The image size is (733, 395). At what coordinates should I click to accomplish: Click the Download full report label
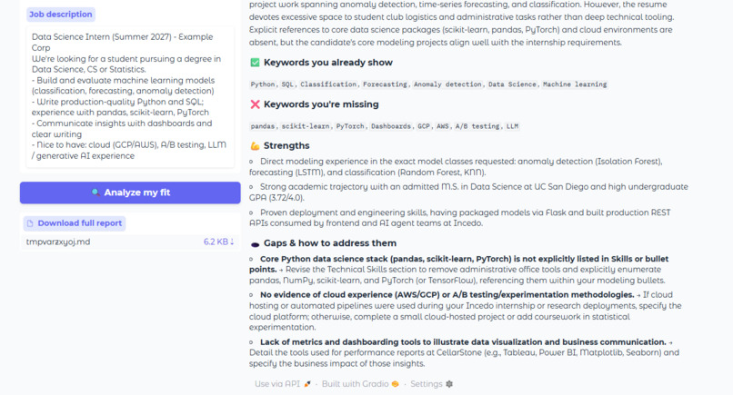pyautogui.click(x=75, y=223)
